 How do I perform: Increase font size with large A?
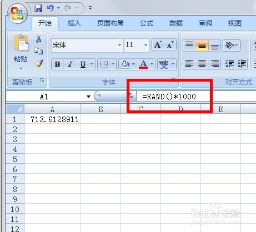pyautogui.click(x=158, y=44)
